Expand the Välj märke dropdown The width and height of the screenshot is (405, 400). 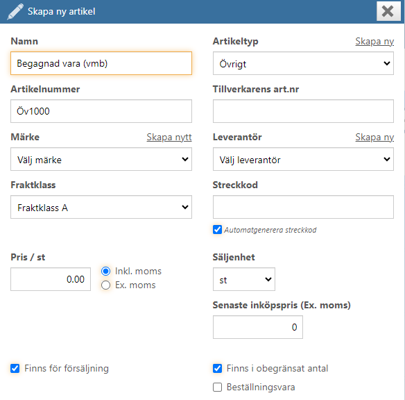pos(101,159)
